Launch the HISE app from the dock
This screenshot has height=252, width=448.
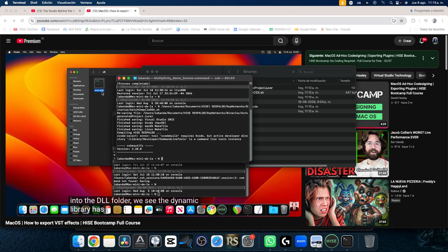332,241
